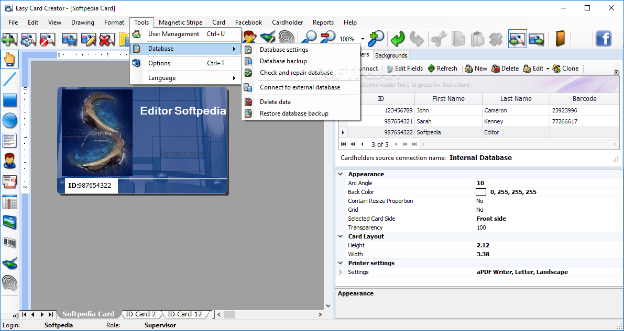Select the line drawing tool
This screenshot has width=624, height=331.
[x=9, y=79]
